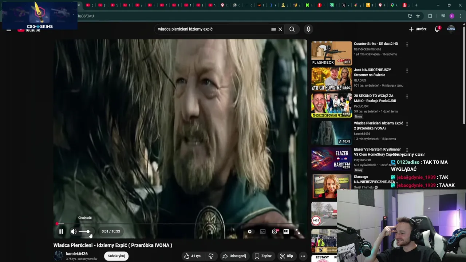Open browser extensions puzzle icon
The image size is (466, 262).
430,16
